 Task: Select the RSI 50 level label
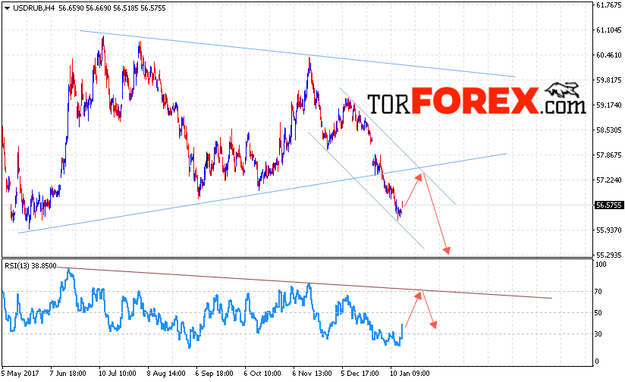point(598,313)
